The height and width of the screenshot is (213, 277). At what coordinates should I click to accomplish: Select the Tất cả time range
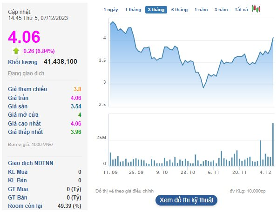pos(241,9)
